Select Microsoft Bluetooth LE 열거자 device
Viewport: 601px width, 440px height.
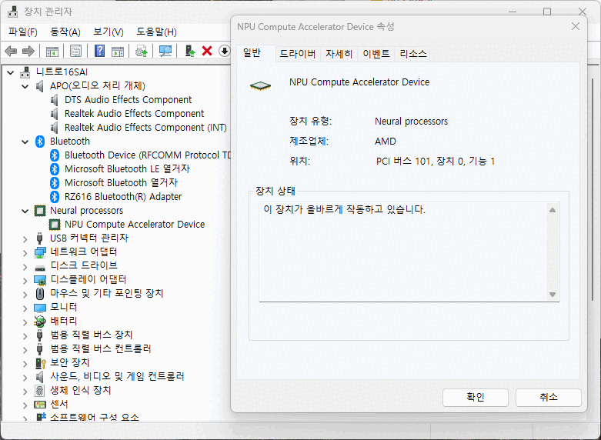(127, 168)
